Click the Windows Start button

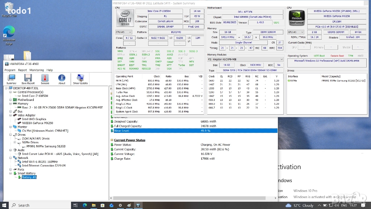click(x=5, y=205)
